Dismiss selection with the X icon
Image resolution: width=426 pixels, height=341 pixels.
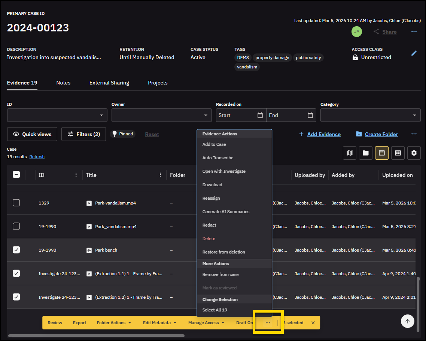(x=313, y=323)
